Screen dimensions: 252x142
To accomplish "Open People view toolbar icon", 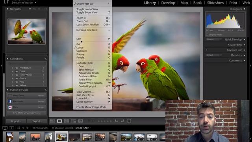I will [x=81, y=121].
